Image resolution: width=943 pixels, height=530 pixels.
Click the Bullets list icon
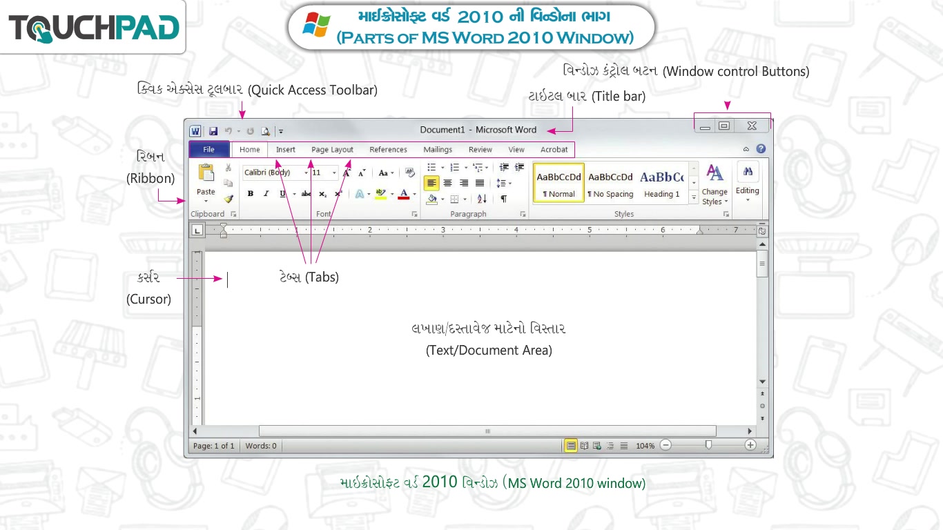[x=431, y=167]
